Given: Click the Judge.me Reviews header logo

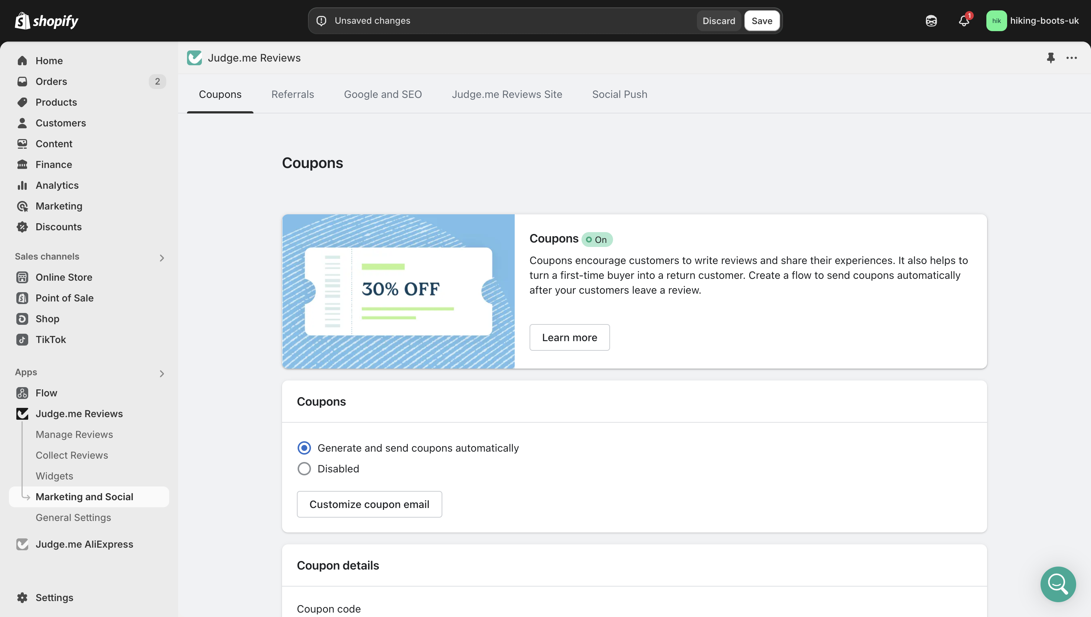Looking at the screenshot, I should tap(194, 58).
